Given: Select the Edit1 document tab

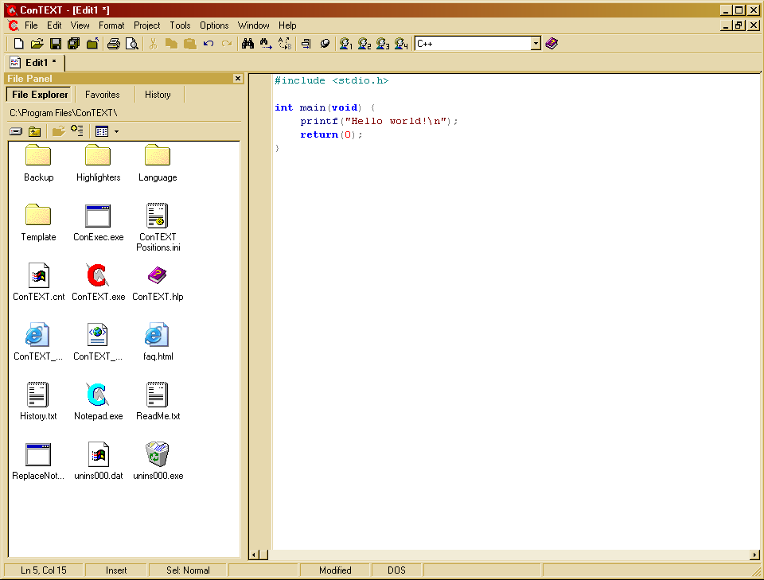Looking at the screenshot, I should [x=34, y=63].
